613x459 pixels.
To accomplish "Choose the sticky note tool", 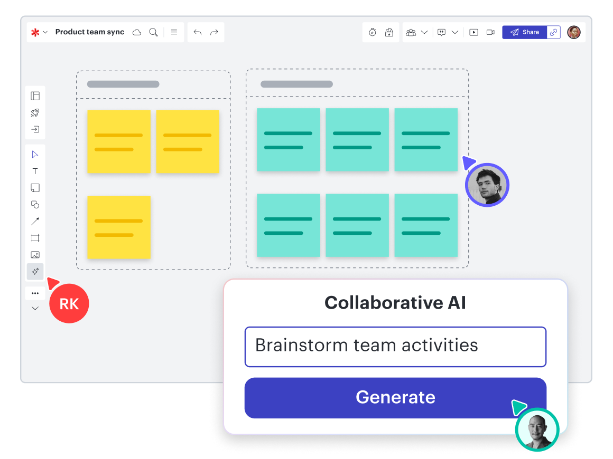I will pyautogui.click(x=35, y=188).
